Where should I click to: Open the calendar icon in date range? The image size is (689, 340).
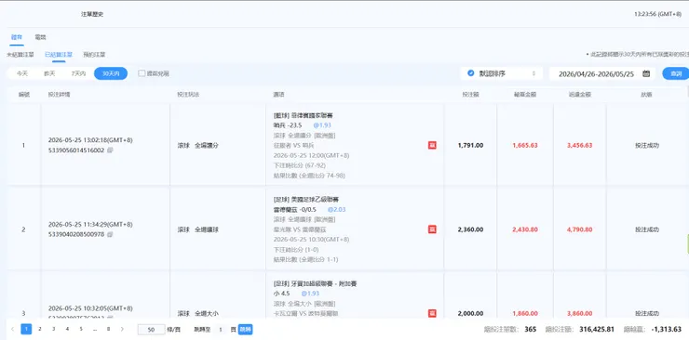tap(646, 73)
